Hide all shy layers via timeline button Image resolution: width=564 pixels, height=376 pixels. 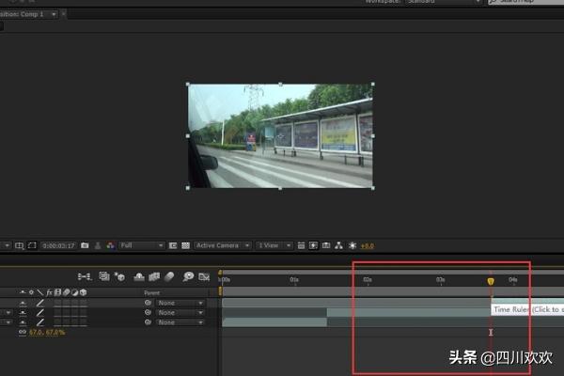tap(139, 276)
